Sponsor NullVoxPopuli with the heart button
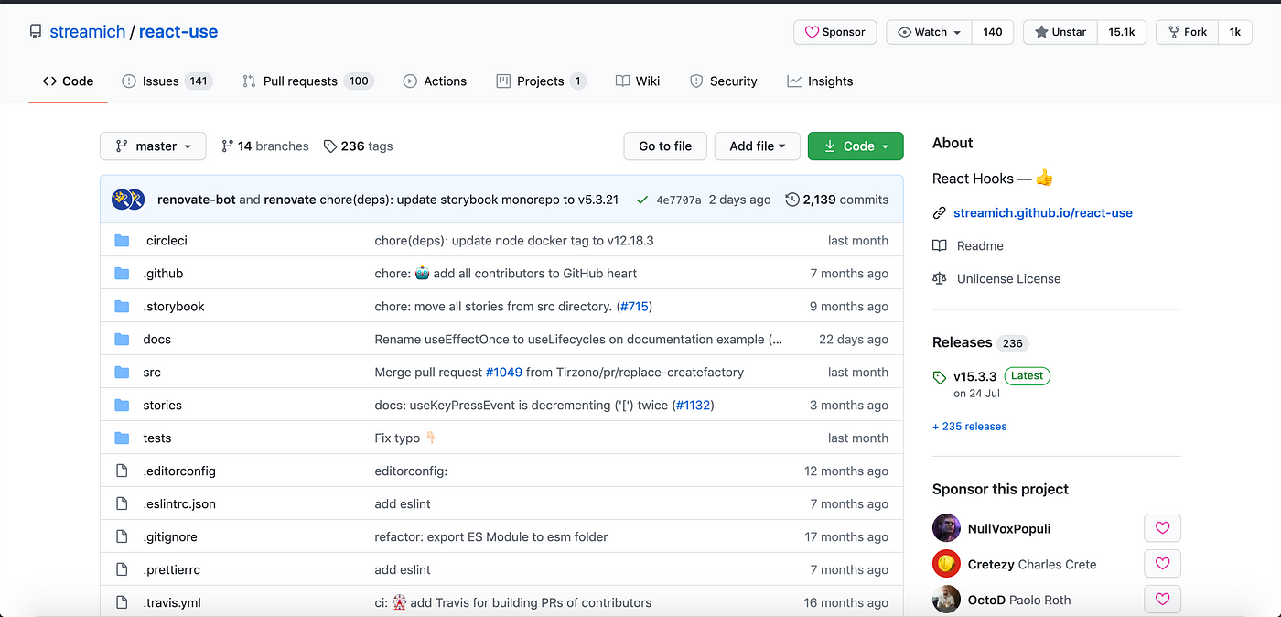 coord(1162,528)
